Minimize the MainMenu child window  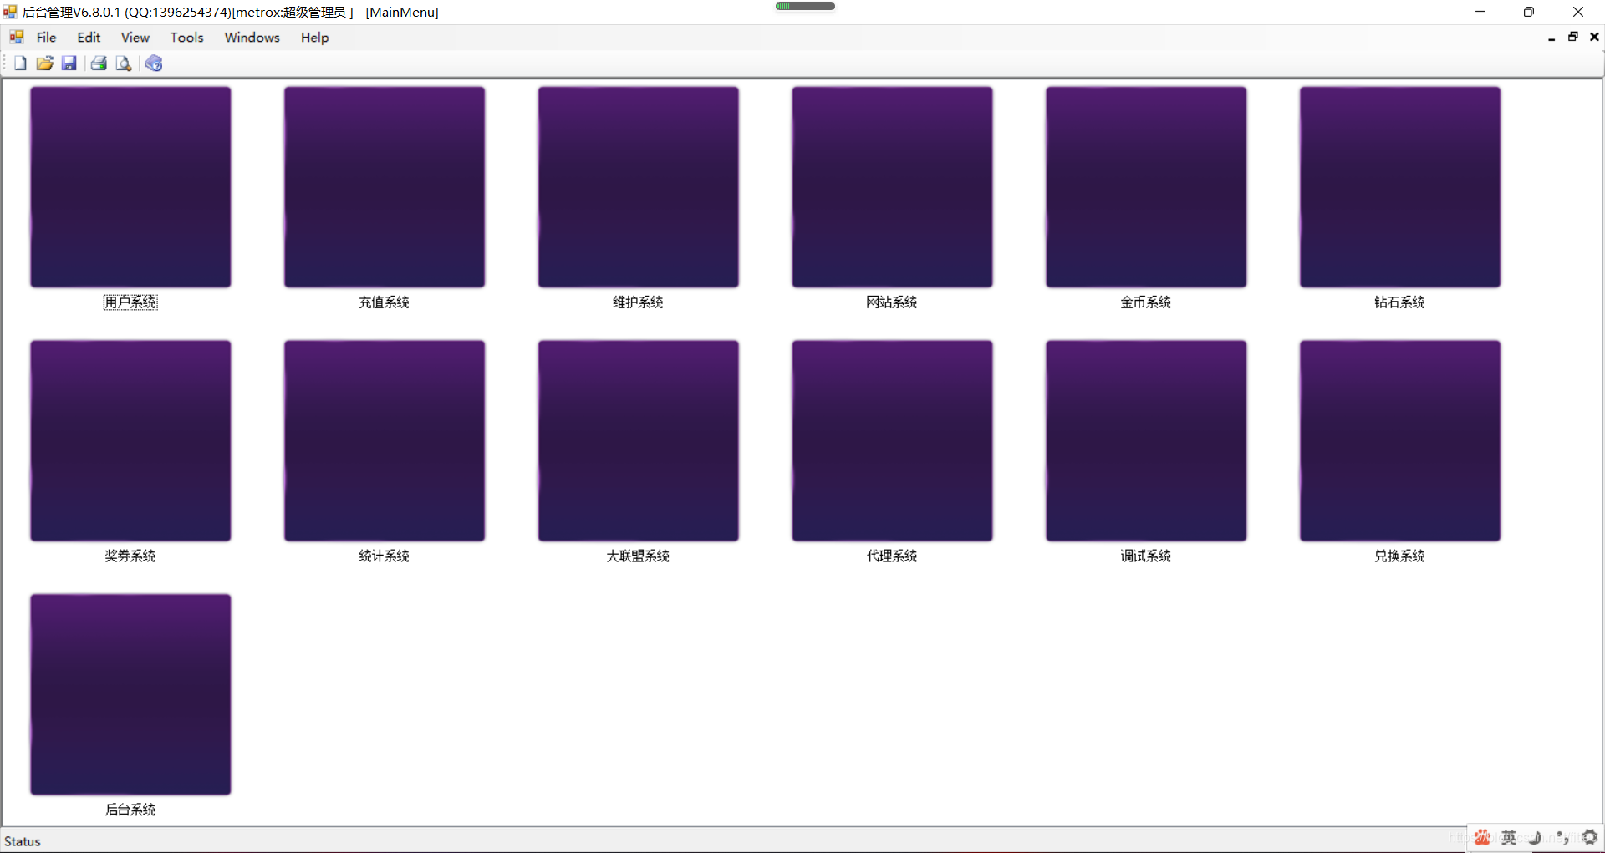click(1551, 38)
